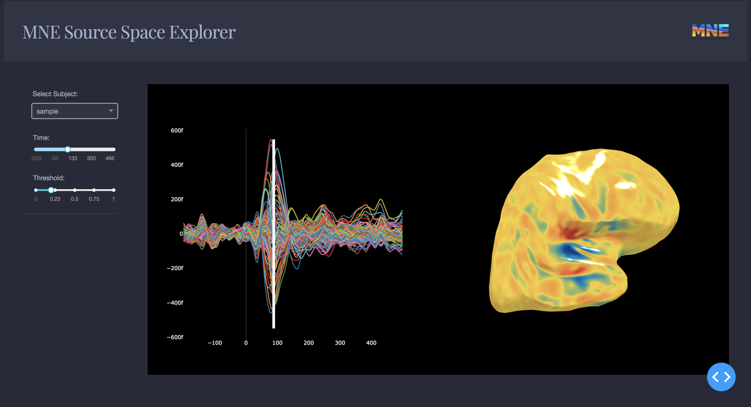The image size is (751, 407).
Task: Set Threshold slider to the 0.75 dot
Action: (x=94, y=190)
